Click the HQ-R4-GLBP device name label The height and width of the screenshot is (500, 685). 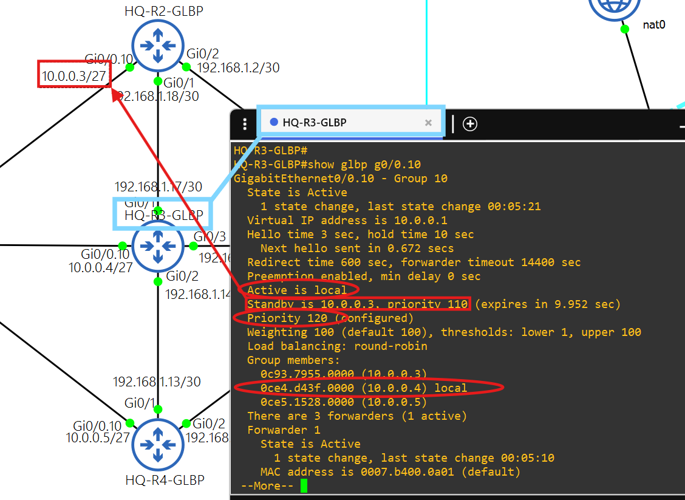point(165,480)
